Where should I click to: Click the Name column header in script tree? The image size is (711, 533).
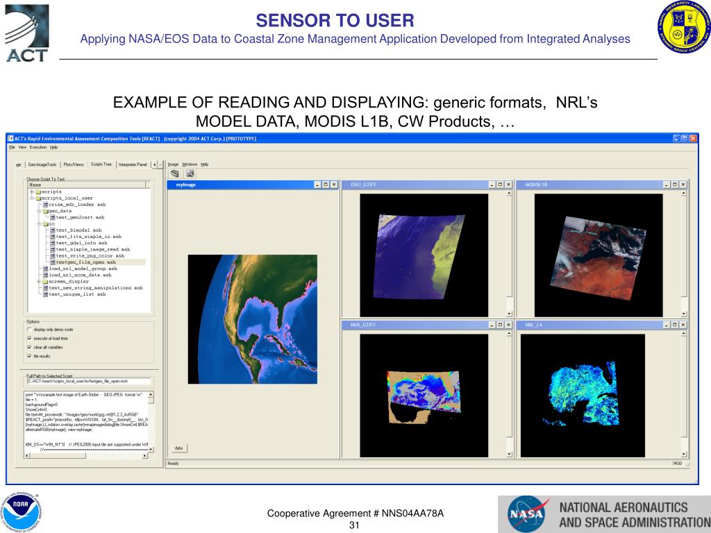(87, 185)
